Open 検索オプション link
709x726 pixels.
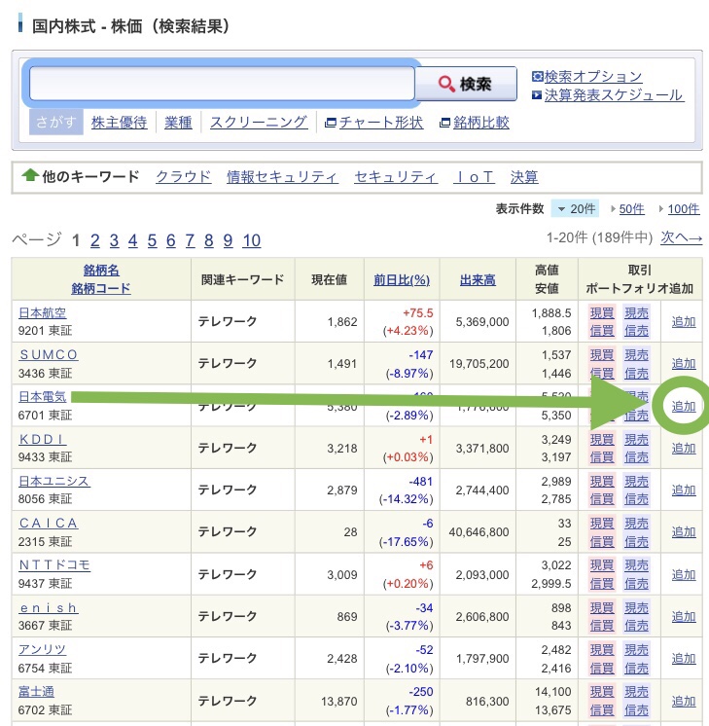(x=593, y=77)
